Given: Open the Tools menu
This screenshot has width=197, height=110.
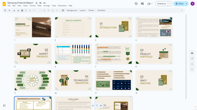Looking at the screenshot, I should point(54,6).
